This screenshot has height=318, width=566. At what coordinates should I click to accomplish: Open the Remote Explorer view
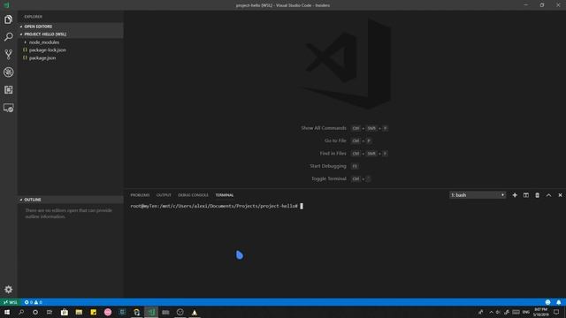(8, 108)
